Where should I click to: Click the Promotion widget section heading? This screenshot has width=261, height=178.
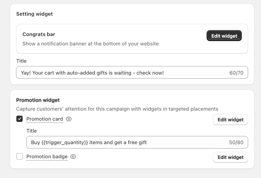[x=38, y=100]
